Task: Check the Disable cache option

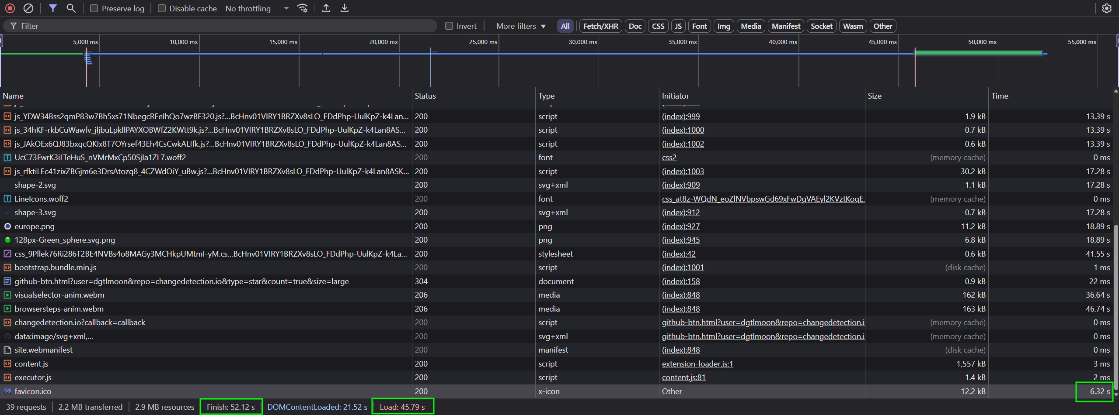Action: [x=162, y=9]
